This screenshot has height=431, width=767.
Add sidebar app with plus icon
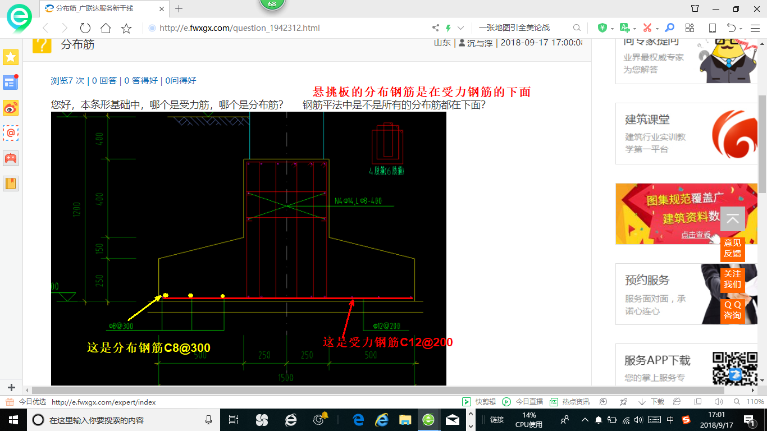click(11, 387)
